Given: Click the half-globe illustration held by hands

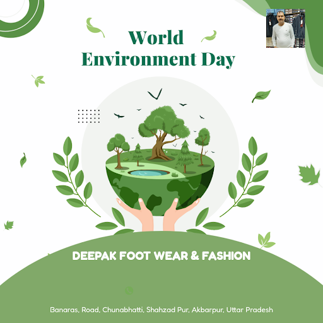Looking at the screenshot, I should point(160,183).
